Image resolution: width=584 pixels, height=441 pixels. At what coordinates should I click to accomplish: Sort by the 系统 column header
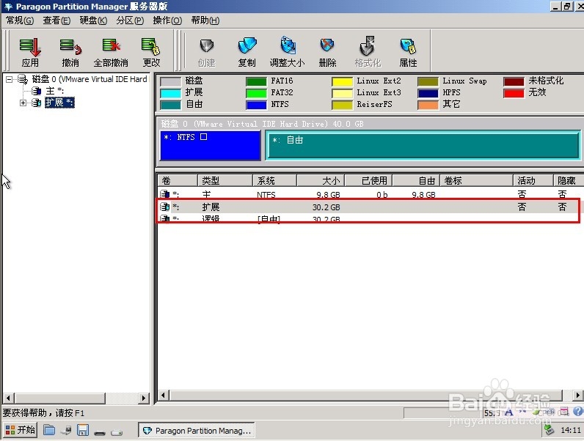pyautogui.click(x=275, y=180)
